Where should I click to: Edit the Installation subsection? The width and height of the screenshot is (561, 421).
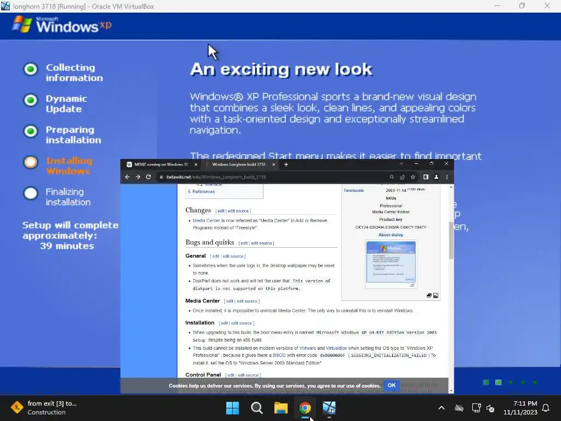224,323
